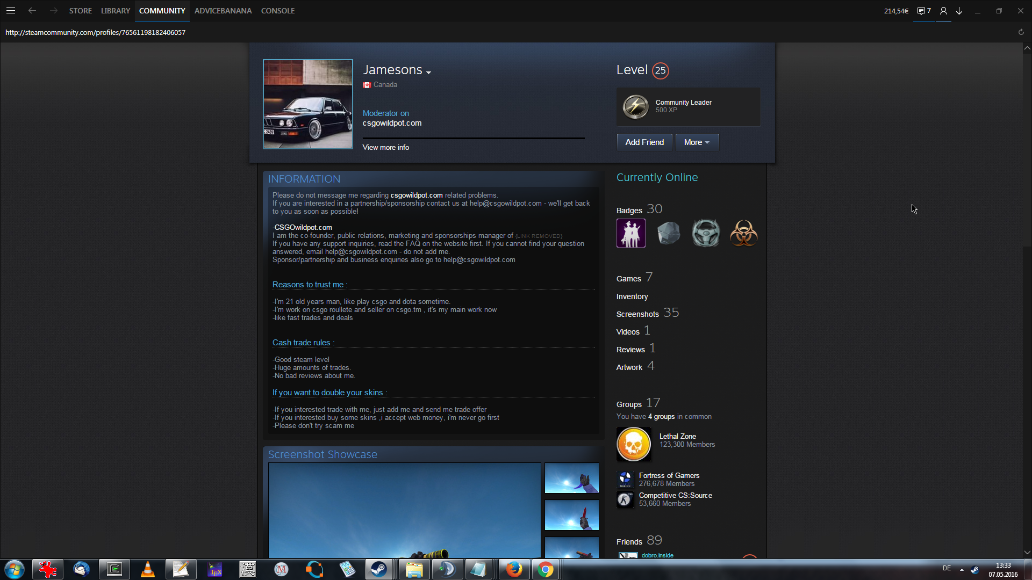The height and width of the screenshot is (580, 1032).
Task: Click the Lethal Zone group avatar
Action: point(634,444)
